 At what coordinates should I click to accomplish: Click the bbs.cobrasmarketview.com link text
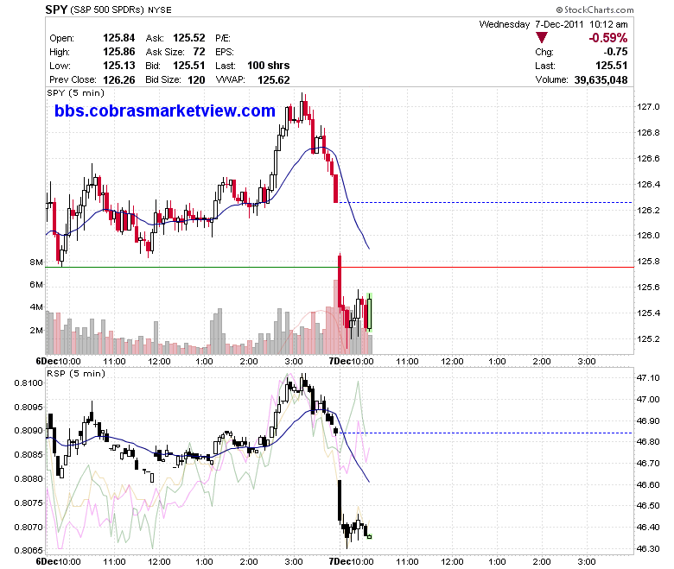coord(165,111)
